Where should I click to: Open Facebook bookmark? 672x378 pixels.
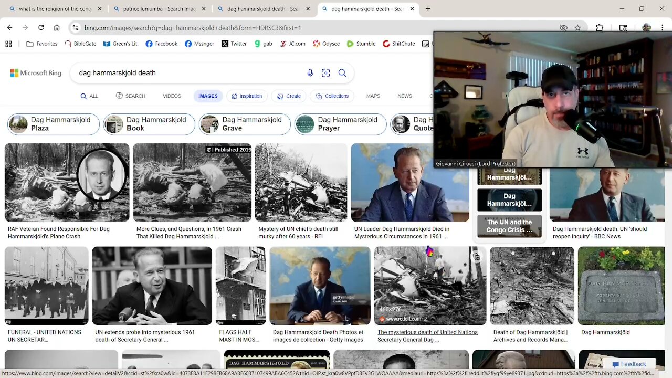[162, 44]
